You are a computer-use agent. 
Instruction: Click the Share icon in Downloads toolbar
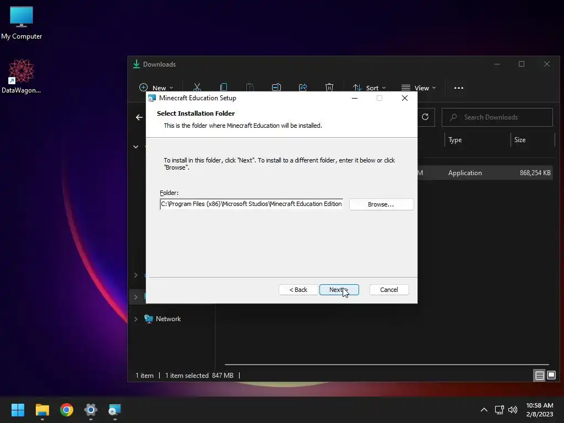(x=303, y=88)
